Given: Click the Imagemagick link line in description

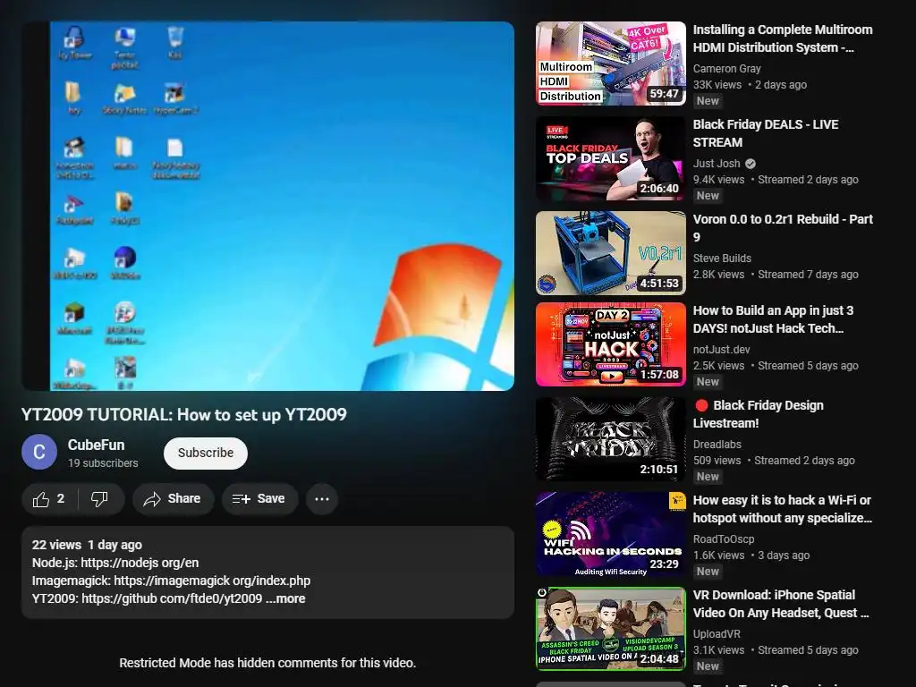Looking at the screenshot, I should click(171, 581).
